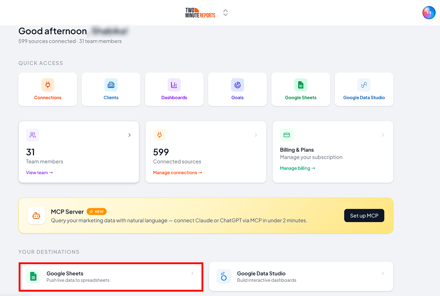Click the Connected sources plug icon
The width and height of the screenshot is (440, 296).
click(160, 135)
